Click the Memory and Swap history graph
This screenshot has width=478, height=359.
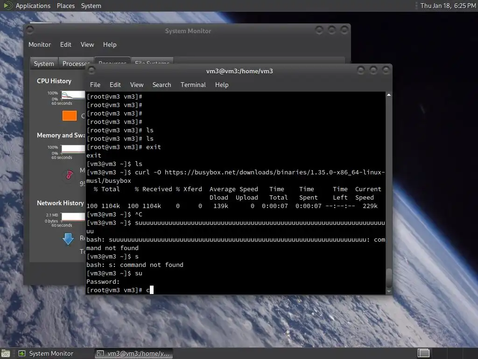73,149
